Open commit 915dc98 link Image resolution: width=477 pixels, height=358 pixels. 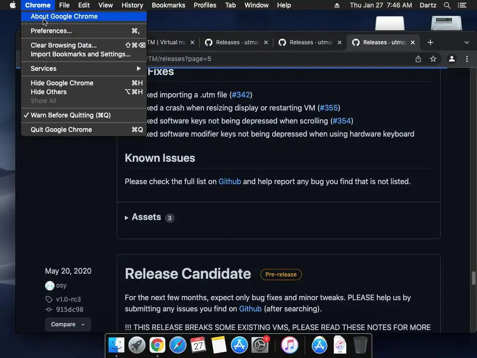tap(69, 310)
